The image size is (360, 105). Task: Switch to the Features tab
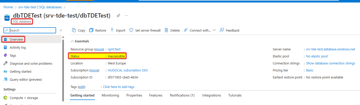pyautogui.click(x=156, y=95)
